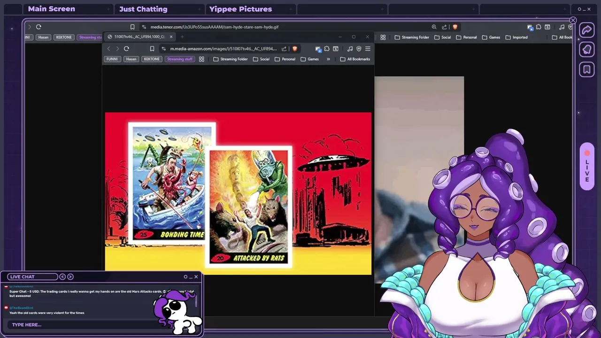Open Brave VPN shield icon in front window

point(359,49)
